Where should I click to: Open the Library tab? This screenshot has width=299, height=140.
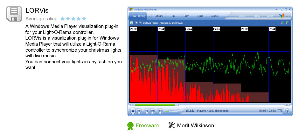pyautogui.click(x=159, y=16)
